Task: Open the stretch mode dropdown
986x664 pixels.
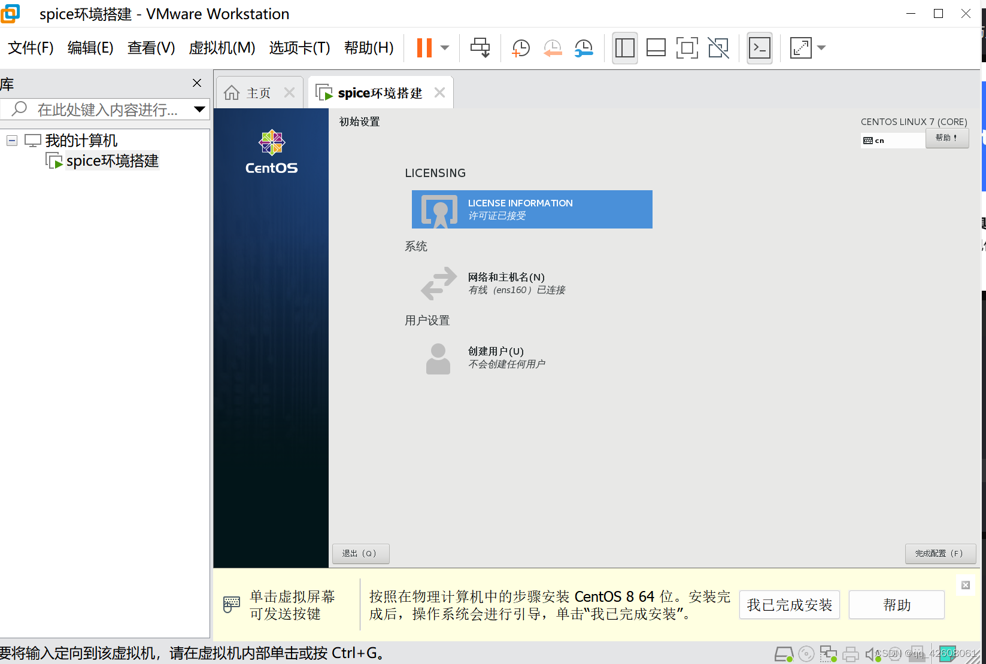Action: coord(823,48)
